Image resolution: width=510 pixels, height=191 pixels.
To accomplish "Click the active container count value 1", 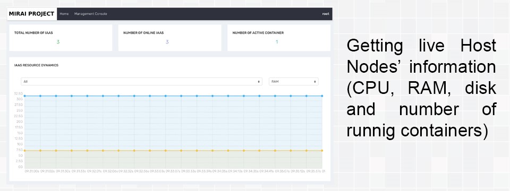I will click(x=277, y=42).
